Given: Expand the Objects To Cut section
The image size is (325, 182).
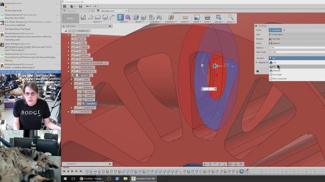Looking at the screenshot, I should (256, 62).
